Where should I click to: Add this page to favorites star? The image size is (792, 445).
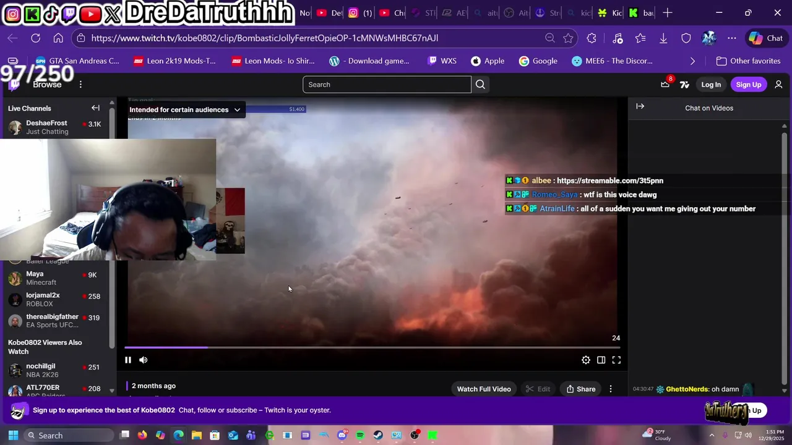pos(568,38)
